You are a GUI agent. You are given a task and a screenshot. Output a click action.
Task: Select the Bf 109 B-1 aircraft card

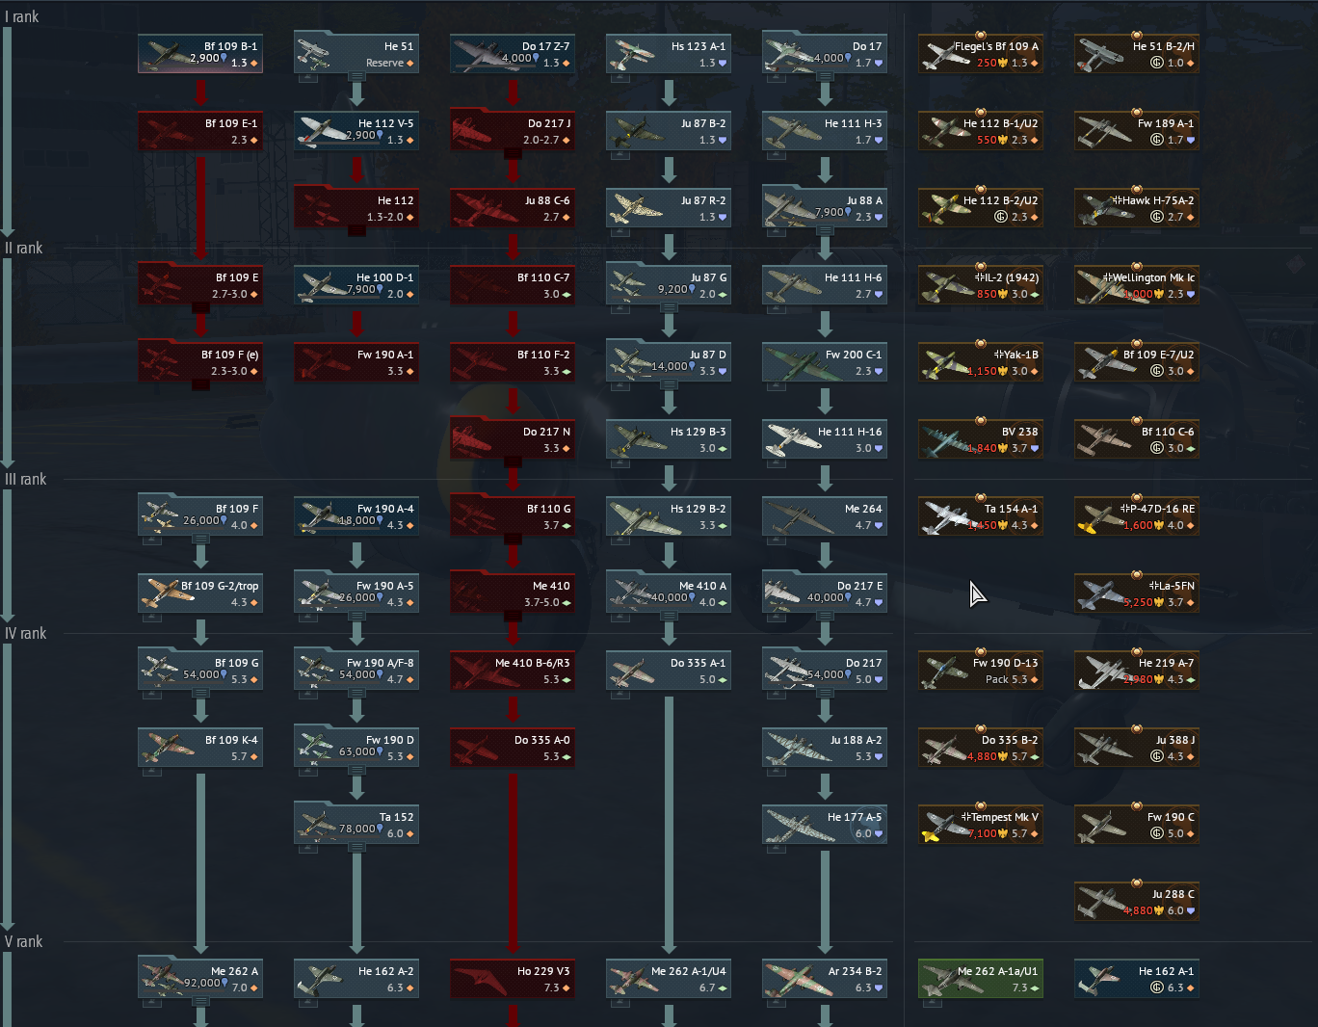[x=200, y=54]
